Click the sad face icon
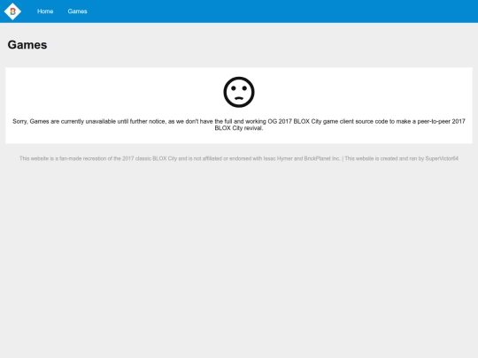Screen dimensions: 478x358 [x=239, y=92]
